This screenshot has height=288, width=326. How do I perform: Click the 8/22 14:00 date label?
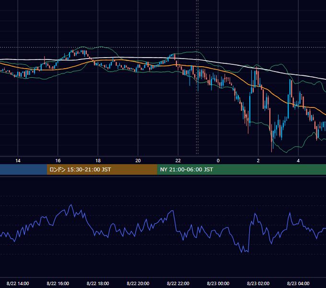coord(18,283)
